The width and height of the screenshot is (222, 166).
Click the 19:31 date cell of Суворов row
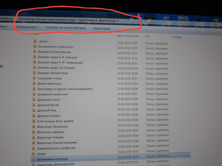point(127,58)
